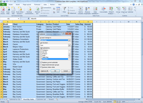Check Product in Add subtotal list
143x103 pixels.
tap(41, 54)
